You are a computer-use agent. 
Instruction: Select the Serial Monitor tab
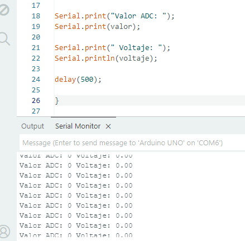(78, 126)
